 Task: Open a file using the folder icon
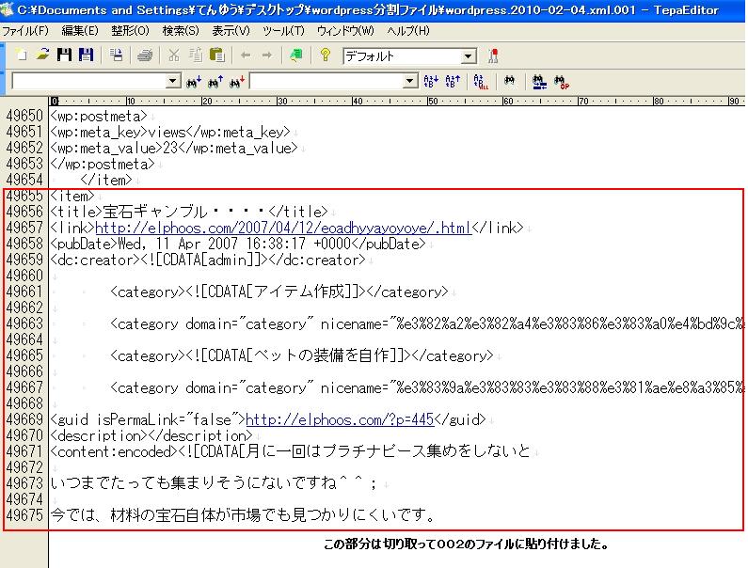43,55
